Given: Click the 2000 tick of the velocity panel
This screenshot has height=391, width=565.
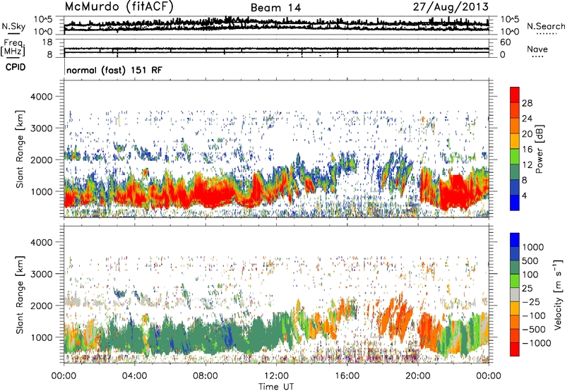Looking at the screenshot, I should pyautogui.click(x=41, y=306).
